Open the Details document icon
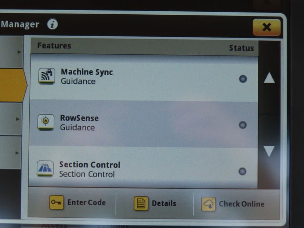The height and width of the screenshot is (228, 304). tap(141, 203)
